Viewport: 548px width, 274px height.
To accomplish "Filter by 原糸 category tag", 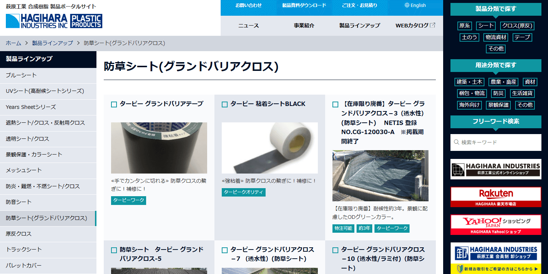I will coord(465,26).
